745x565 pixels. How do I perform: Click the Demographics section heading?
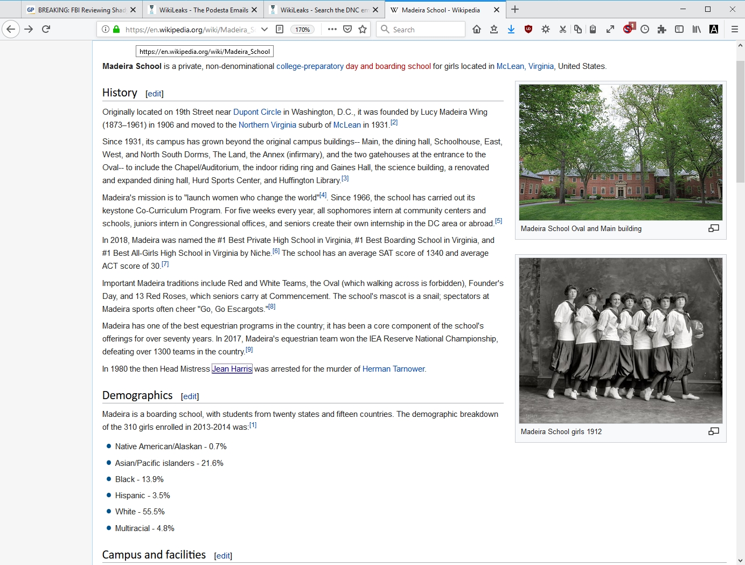137,395
